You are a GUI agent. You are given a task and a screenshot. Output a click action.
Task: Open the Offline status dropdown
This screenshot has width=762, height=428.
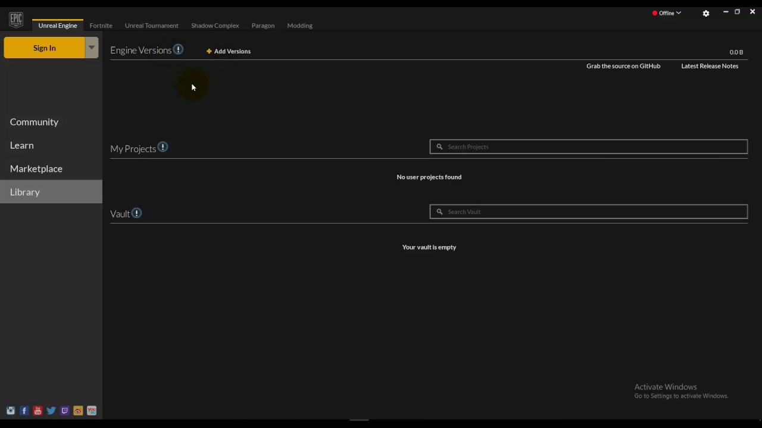click(667, 13)
